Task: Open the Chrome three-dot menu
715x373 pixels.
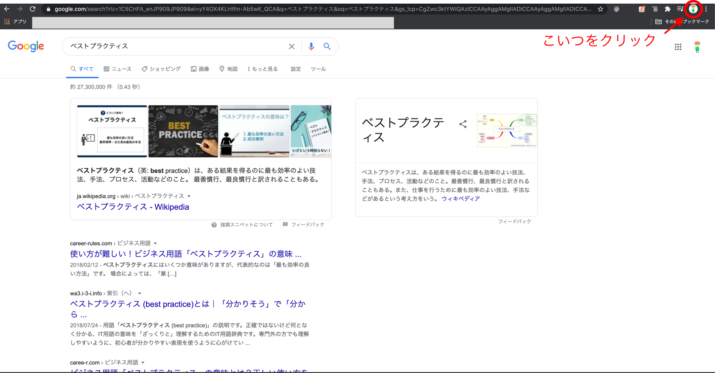Action: tap(706, 9)
